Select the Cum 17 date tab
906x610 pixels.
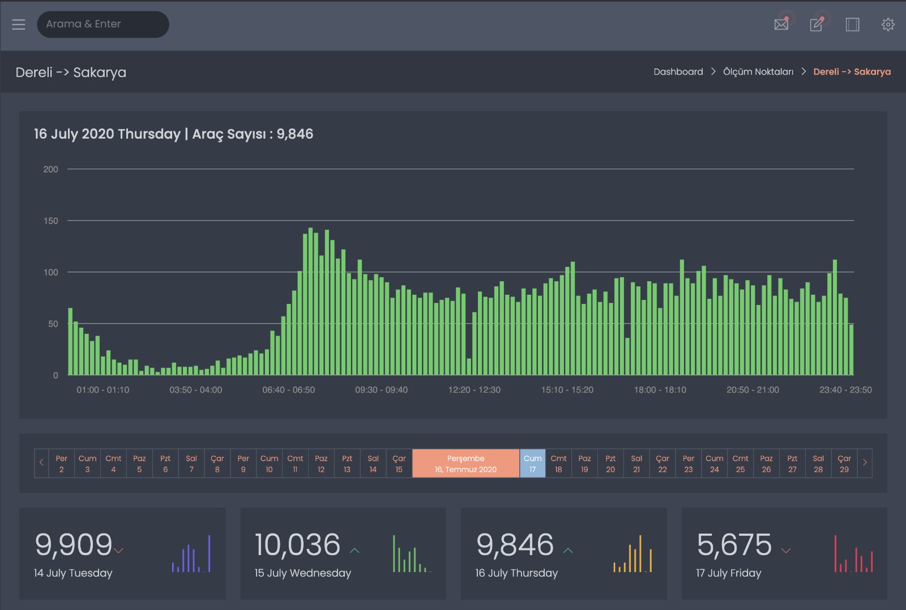[x=532, y=463]
